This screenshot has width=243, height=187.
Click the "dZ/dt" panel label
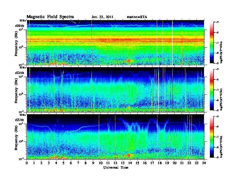[x=20, y=120]
